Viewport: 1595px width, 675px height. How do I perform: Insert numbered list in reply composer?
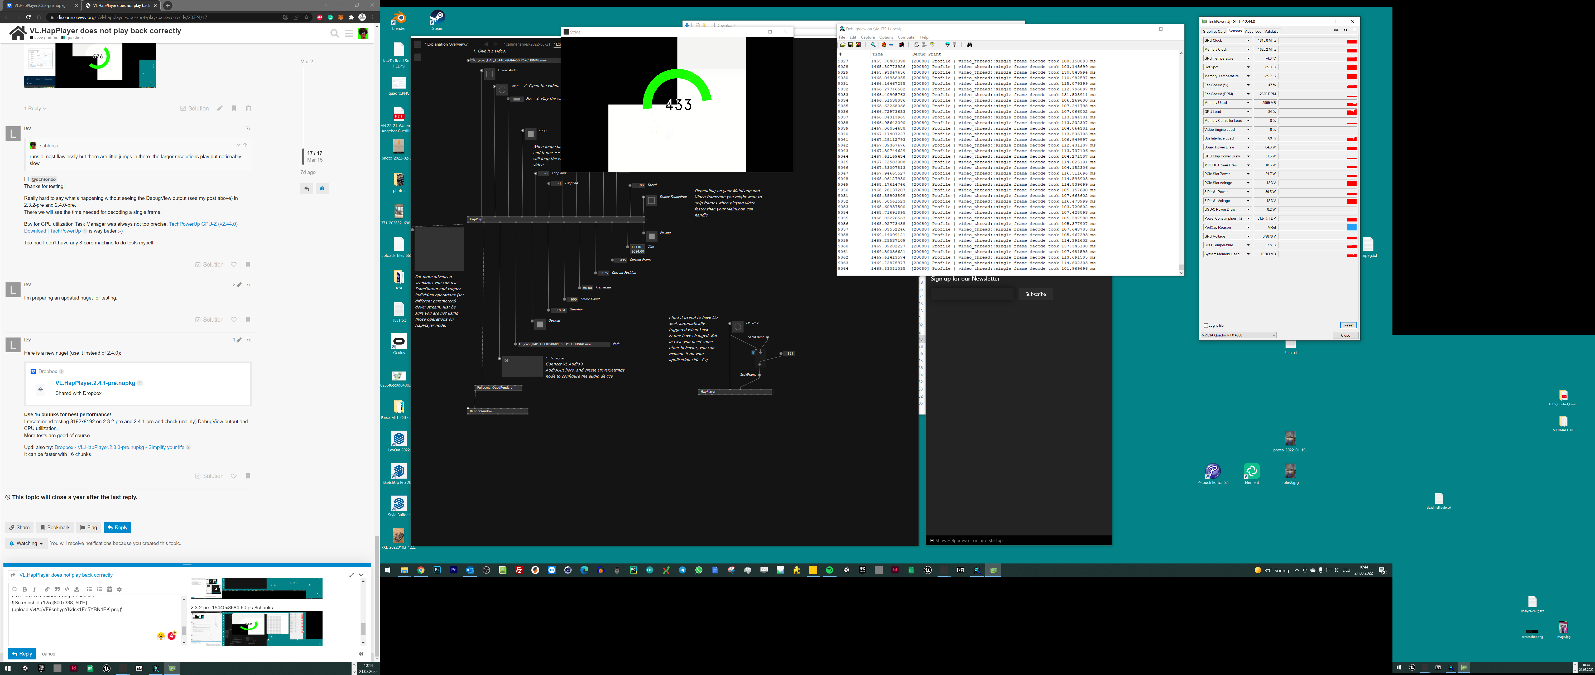(x=100, y=590)
